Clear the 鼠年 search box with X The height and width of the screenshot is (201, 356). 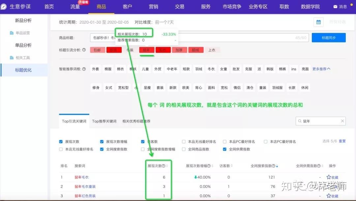point(342,121)
